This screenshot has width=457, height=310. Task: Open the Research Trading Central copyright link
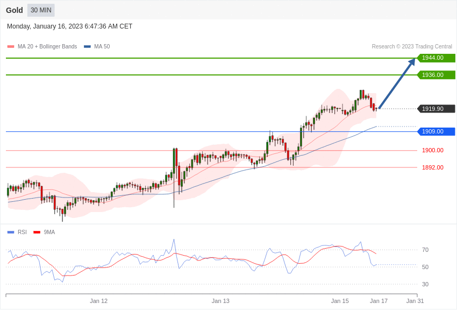(x=412, y=47)
